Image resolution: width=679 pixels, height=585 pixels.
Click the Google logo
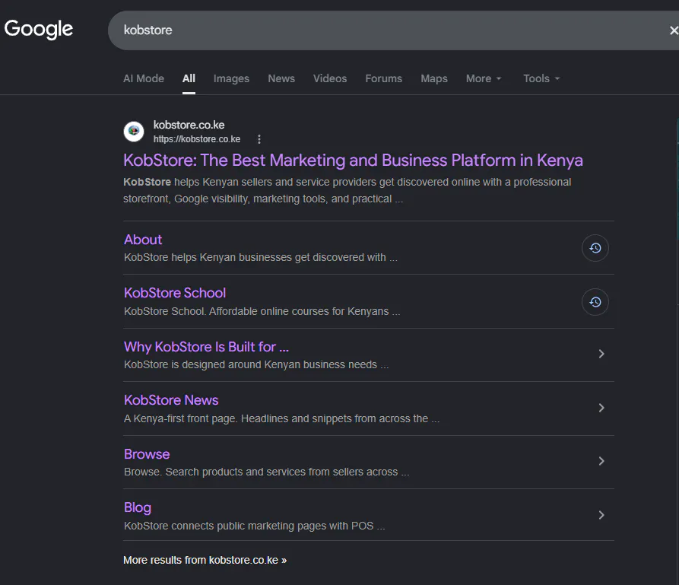pos(39,30)
